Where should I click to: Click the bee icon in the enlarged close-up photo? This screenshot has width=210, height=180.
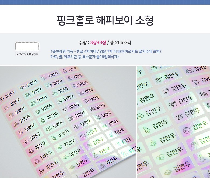[179, 117]
